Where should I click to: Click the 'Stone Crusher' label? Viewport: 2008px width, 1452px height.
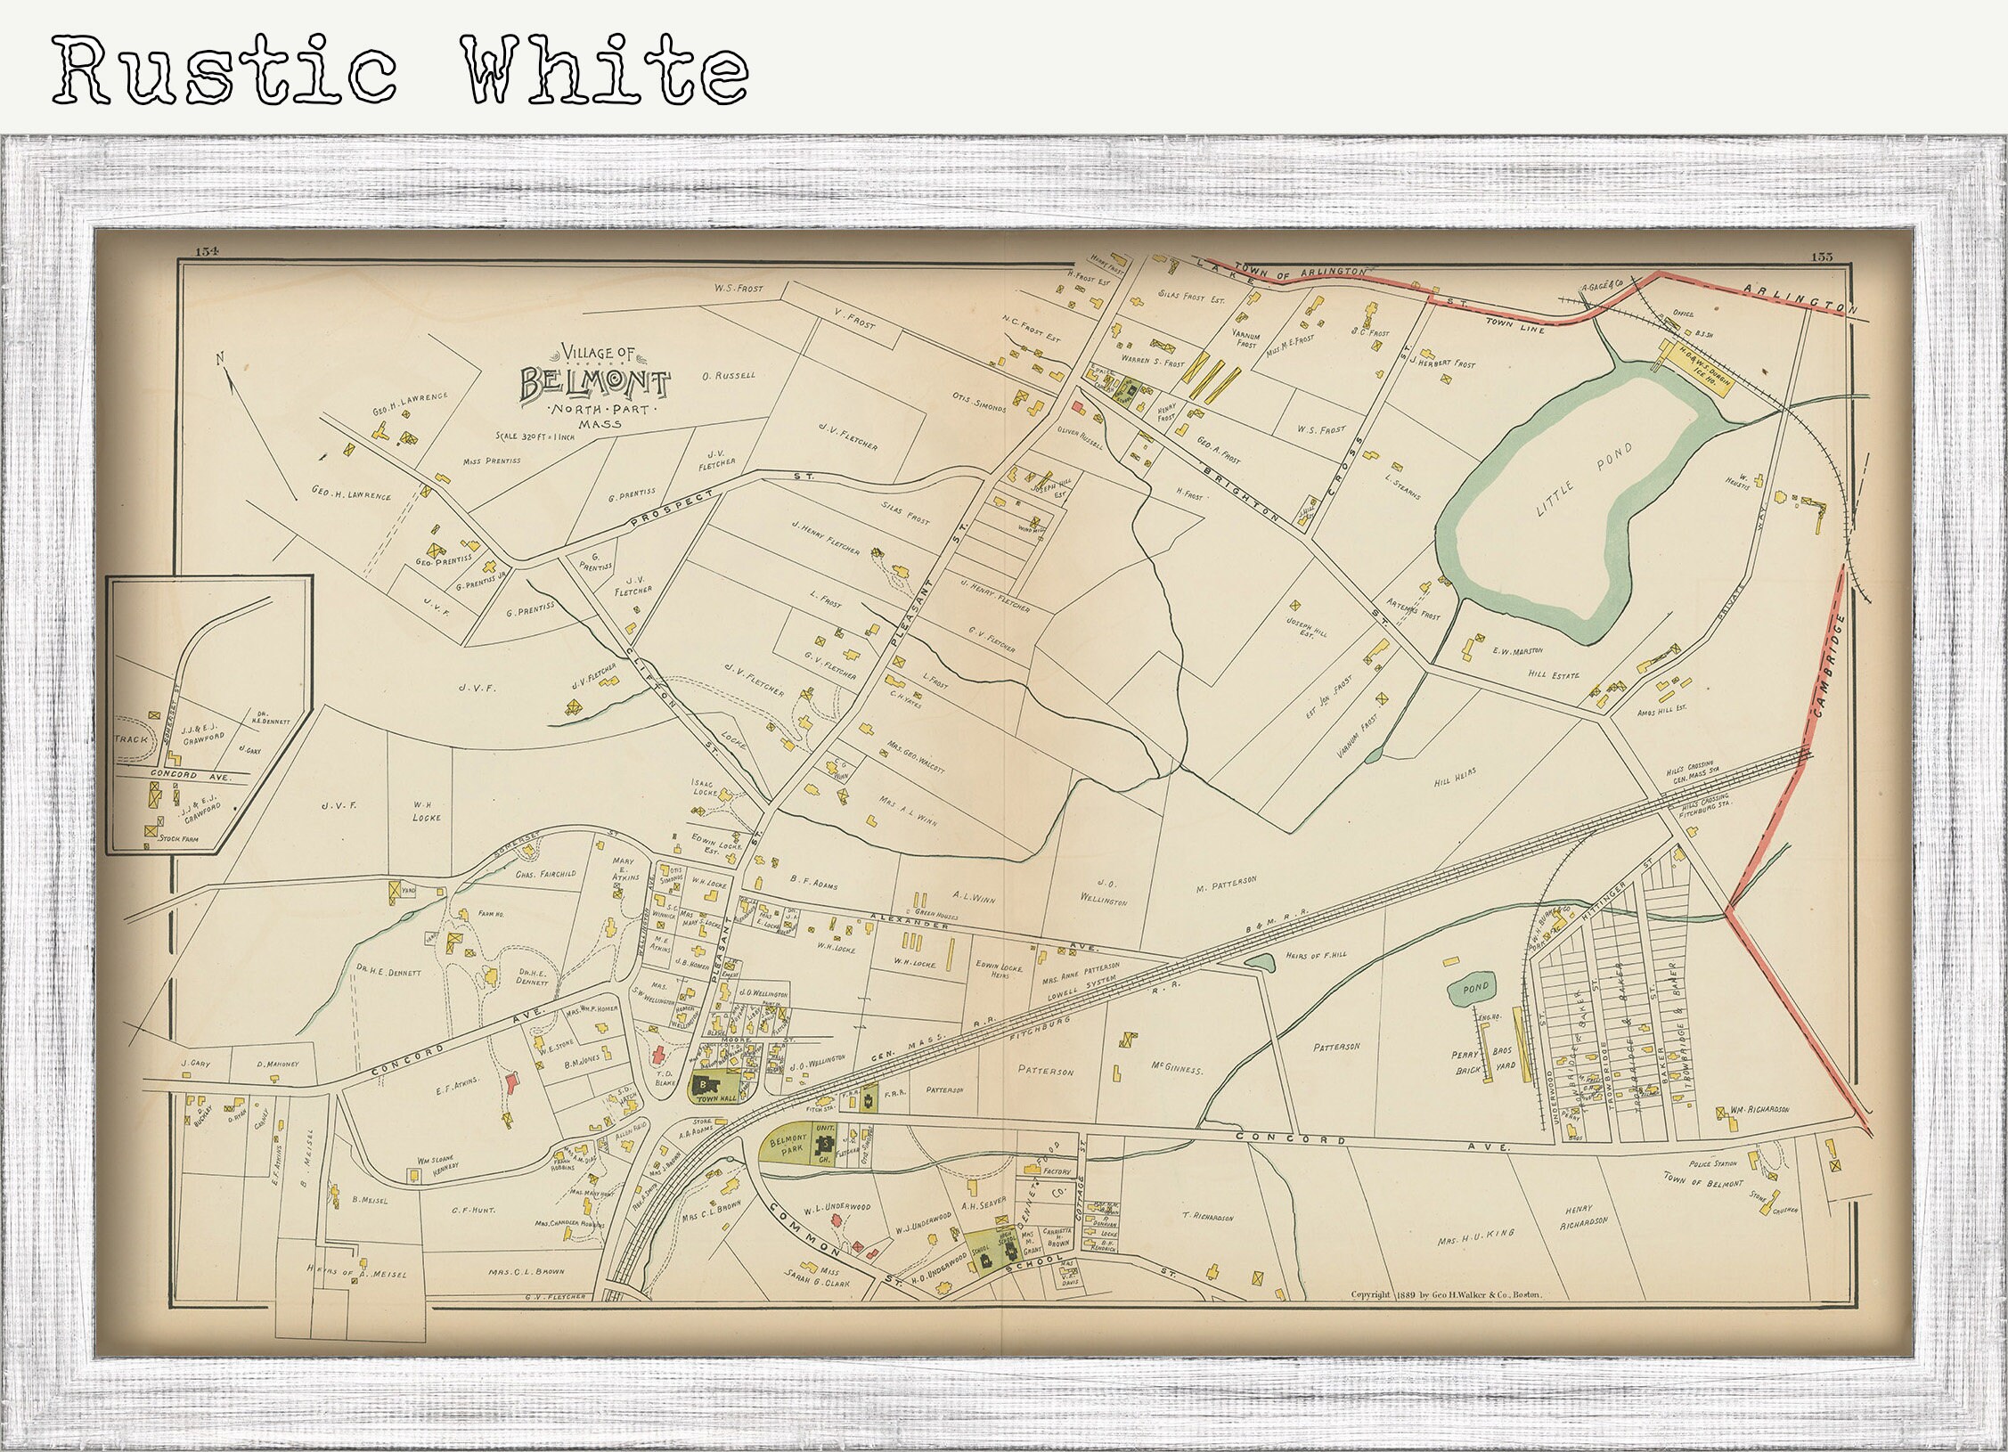[x=1774, y=1203]
